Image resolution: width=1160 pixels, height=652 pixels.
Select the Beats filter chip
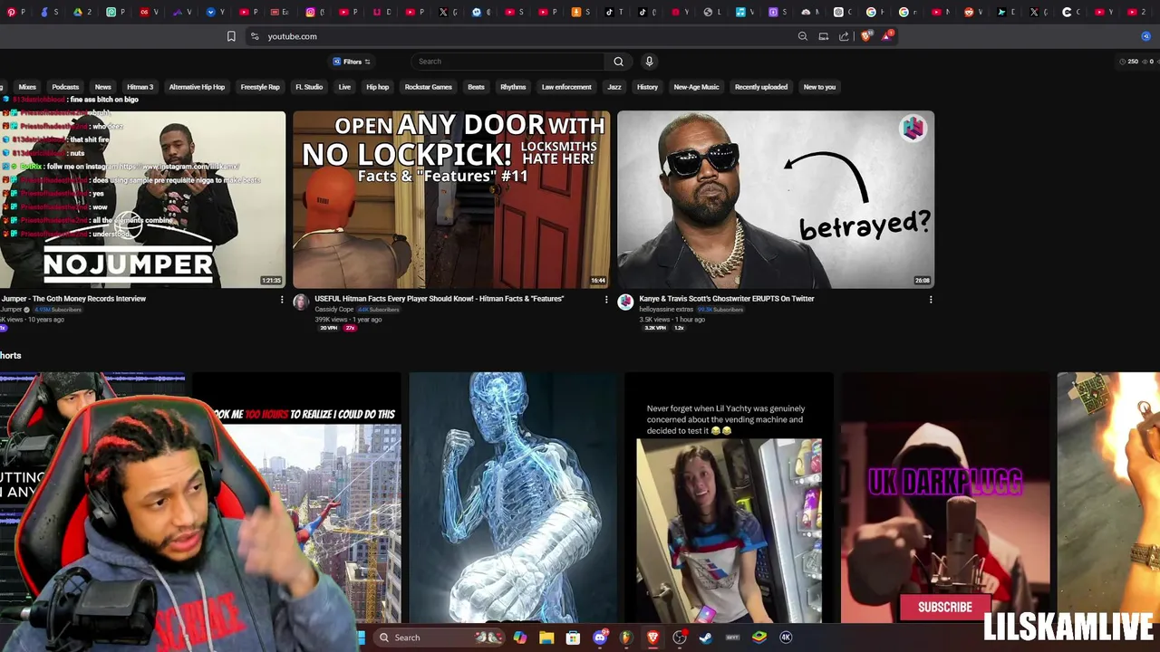point(476,87)
